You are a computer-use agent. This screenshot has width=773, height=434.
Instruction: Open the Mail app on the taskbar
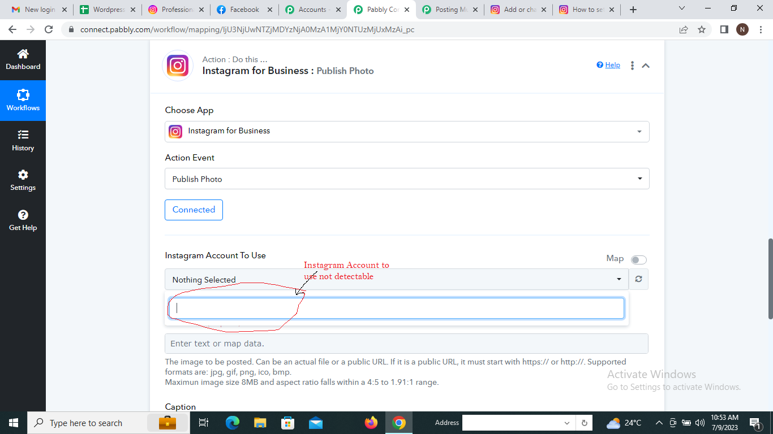click(x=316, y=423)
